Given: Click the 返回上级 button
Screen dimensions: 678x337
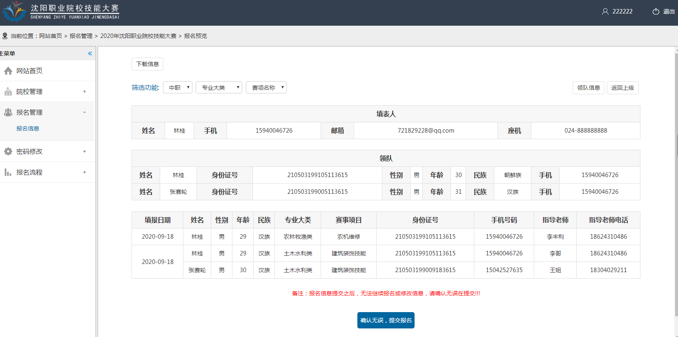Looking at the screenshot, I should [x=622, y=88].
